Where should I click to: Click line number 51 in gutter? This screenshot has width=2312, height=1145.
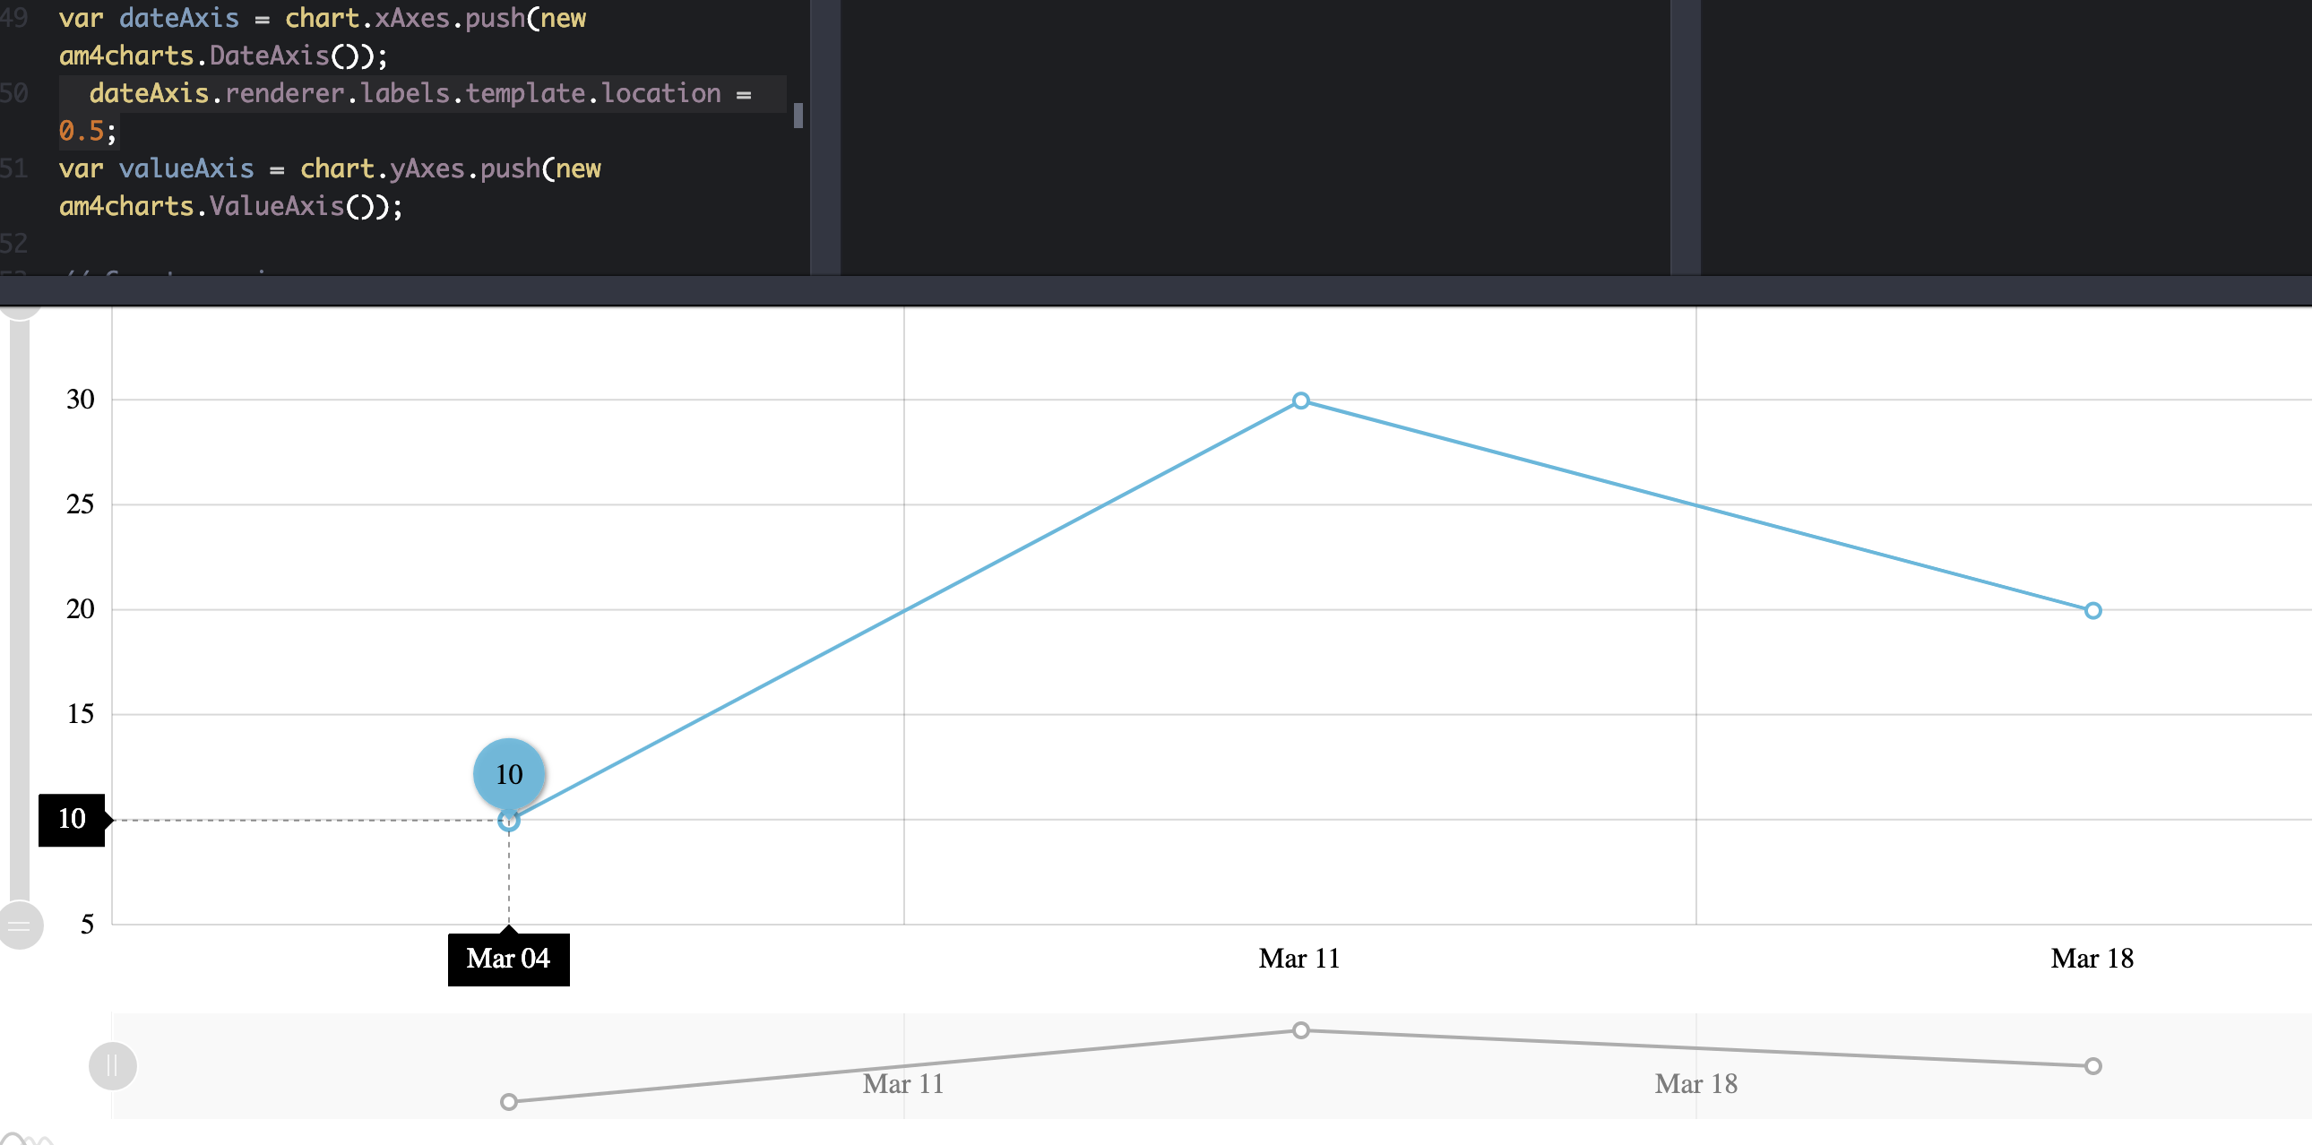(x=14, y=168)
